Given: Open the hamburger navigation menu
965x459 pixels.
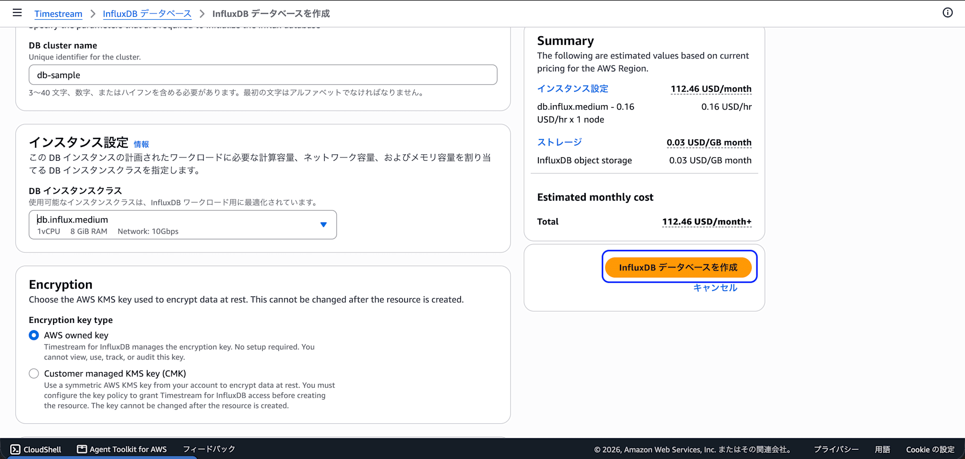Looking at the screenshot, I should [17, 13].
